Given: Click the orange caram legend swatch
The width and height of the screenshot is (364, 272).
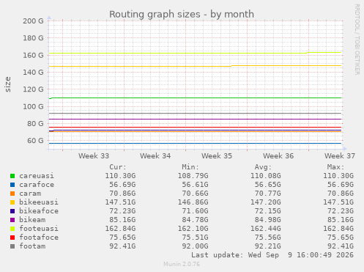Looking at the screenshot, I should [12, 194].
